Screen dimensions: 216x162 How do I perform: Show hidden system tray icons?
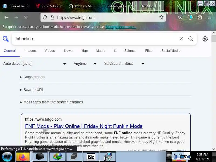(x=169, y=157)
